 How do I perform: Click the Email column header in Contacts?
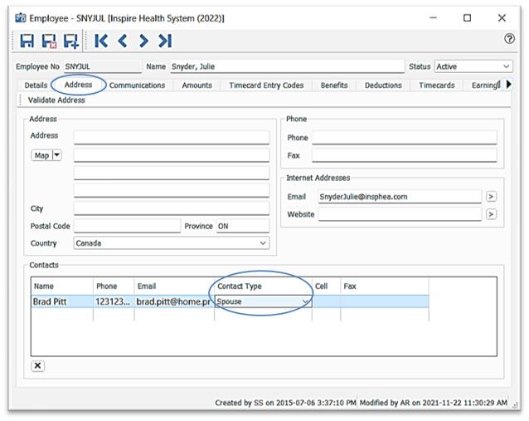(174, 286)
